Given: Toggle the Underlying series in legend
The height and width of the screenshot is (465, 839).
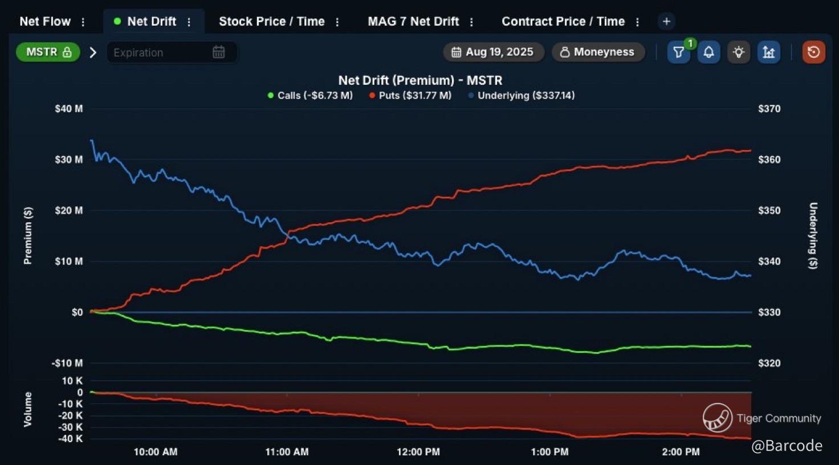Looking at the screenshot, I should point(522,96).
